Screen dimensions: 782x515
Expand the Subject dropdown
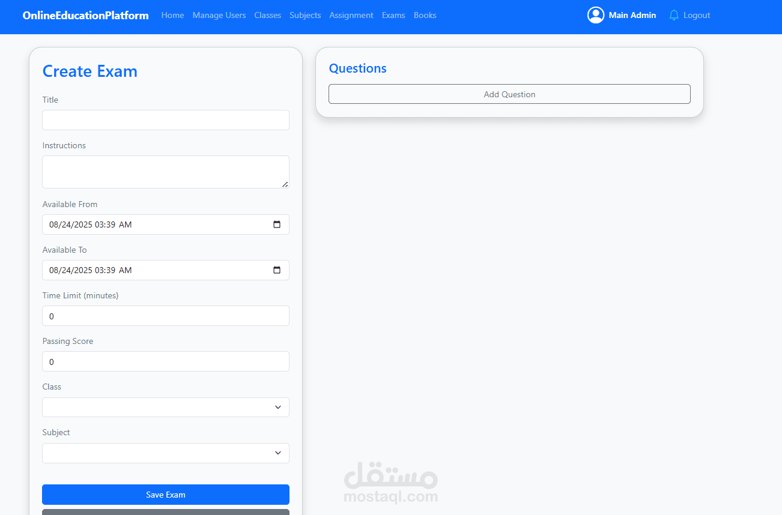(166, 453)
